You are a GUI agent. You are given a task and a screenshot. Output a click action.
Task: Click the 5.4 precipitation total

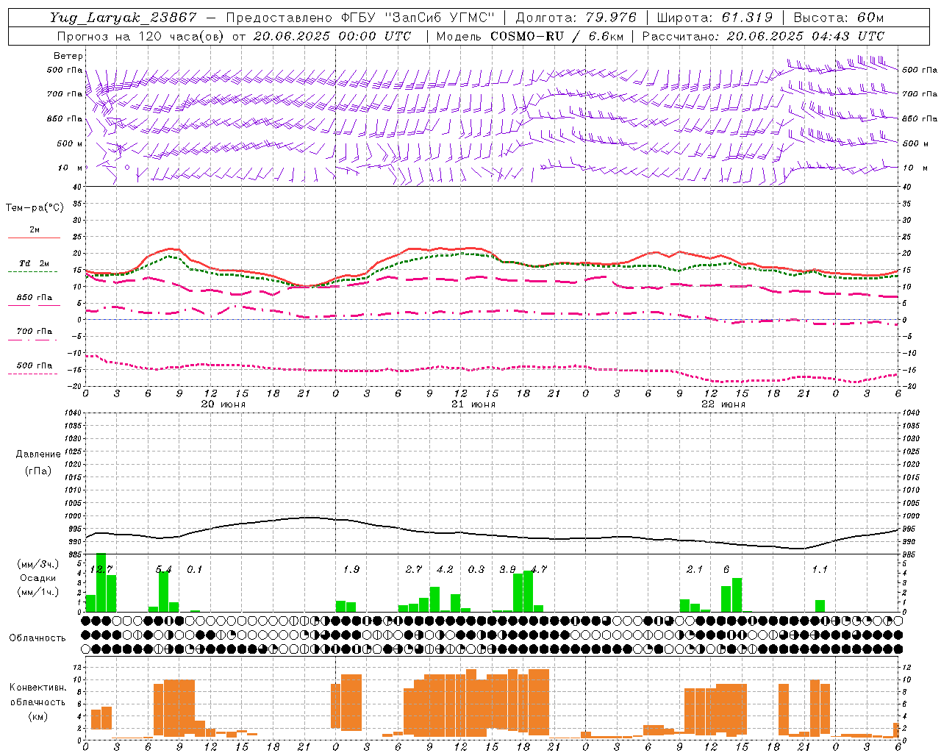164,569
